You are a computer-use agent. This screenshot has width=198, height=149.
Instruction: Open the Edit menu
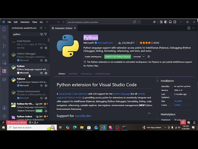[15, 22]
